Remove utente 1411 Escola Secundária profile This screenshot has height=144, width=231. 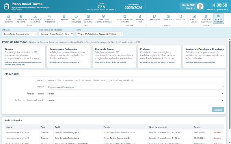tap(217, 132)
